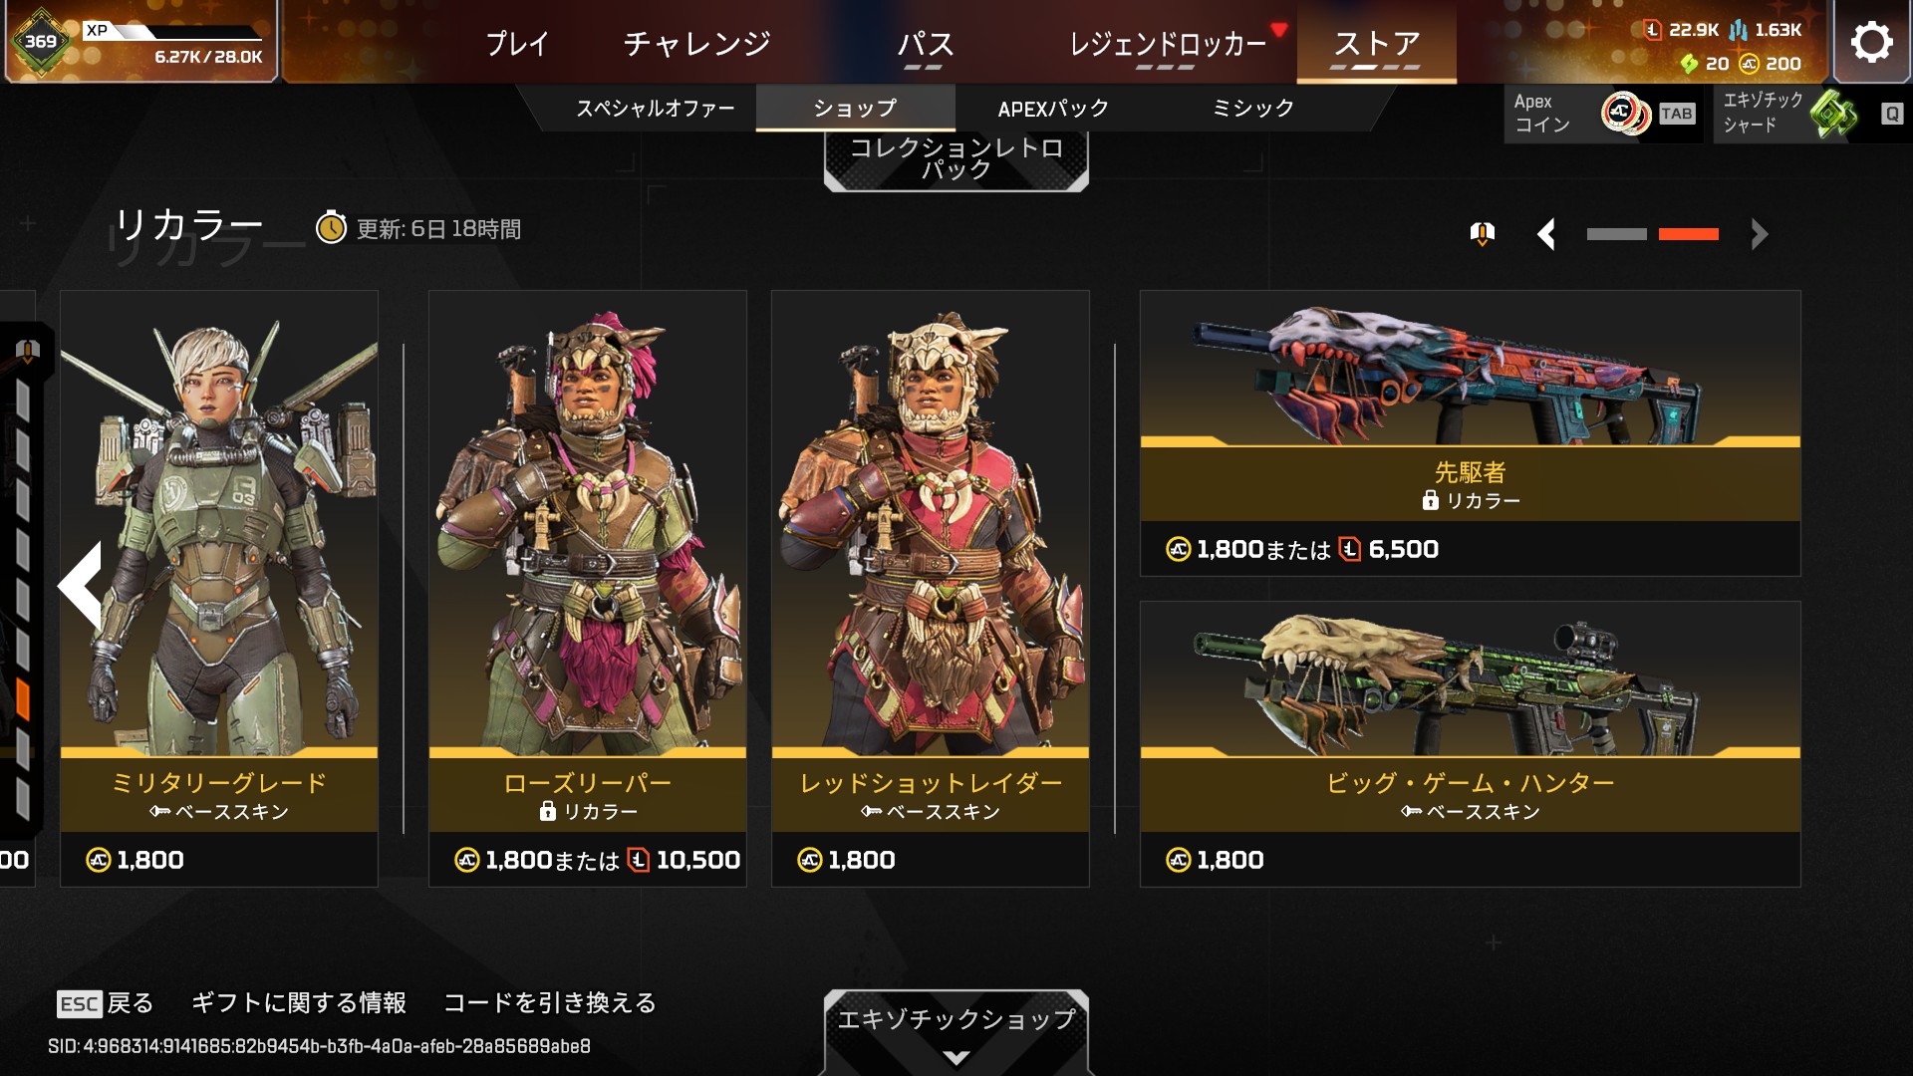Expand the エキゾチックショップ bottom panel

(x=956, y=1032)
